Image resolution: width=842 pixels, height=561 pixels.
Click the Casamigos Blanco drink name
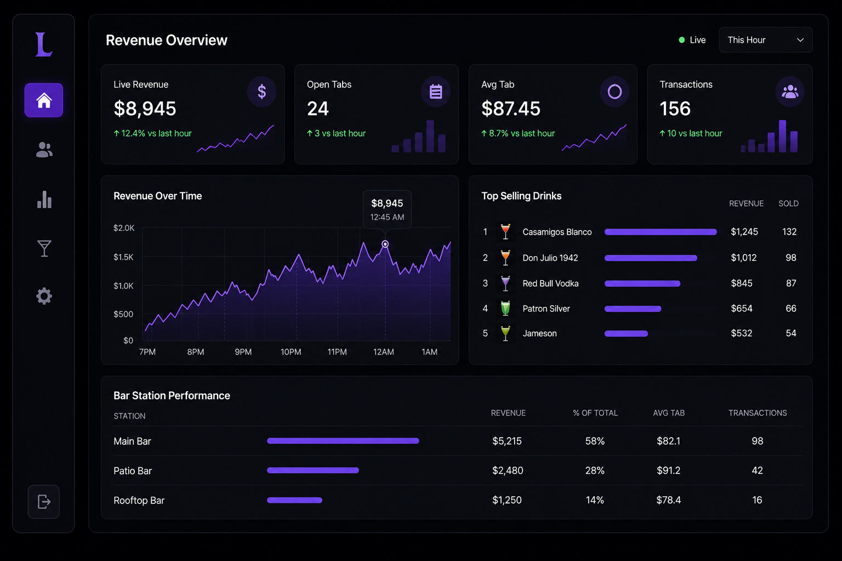pos(557,232)
